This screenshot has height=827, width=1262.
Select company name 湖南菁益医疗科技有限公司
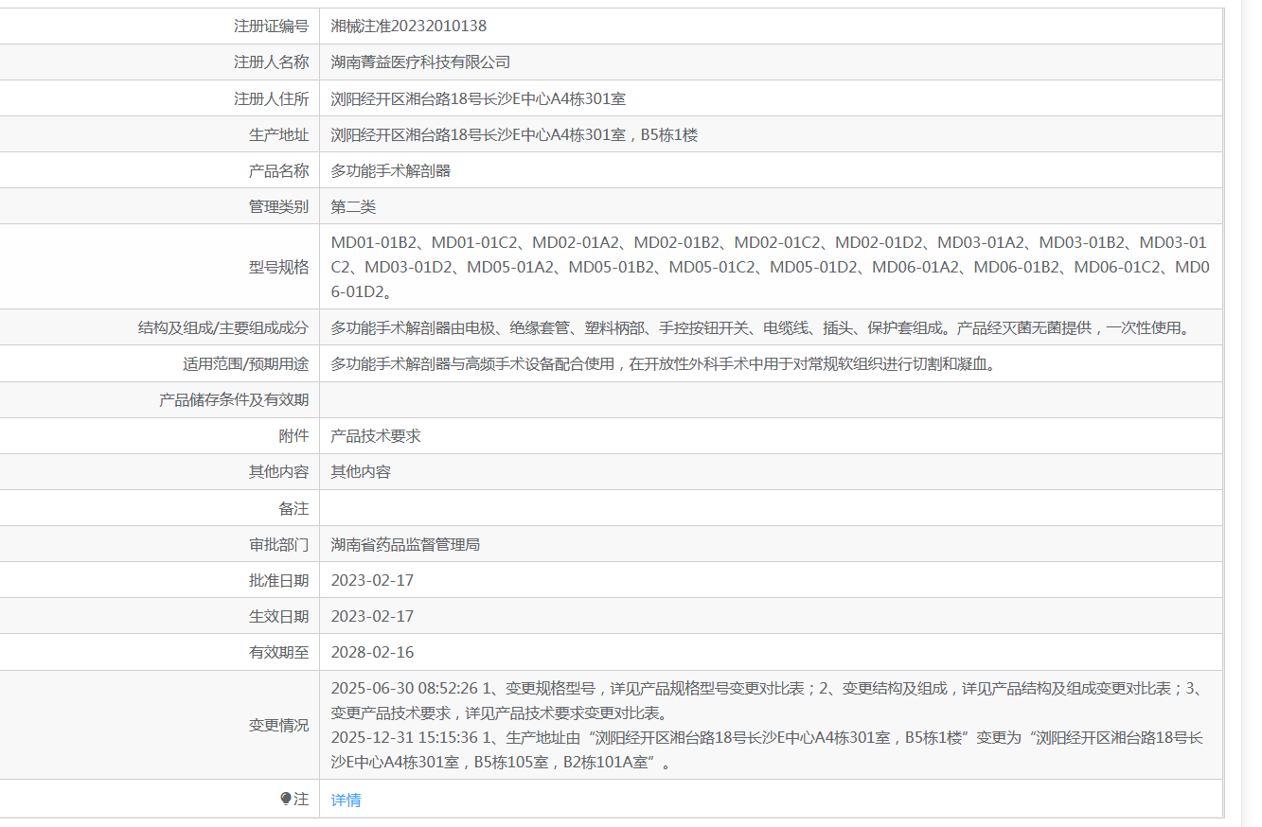click(420, 62)
